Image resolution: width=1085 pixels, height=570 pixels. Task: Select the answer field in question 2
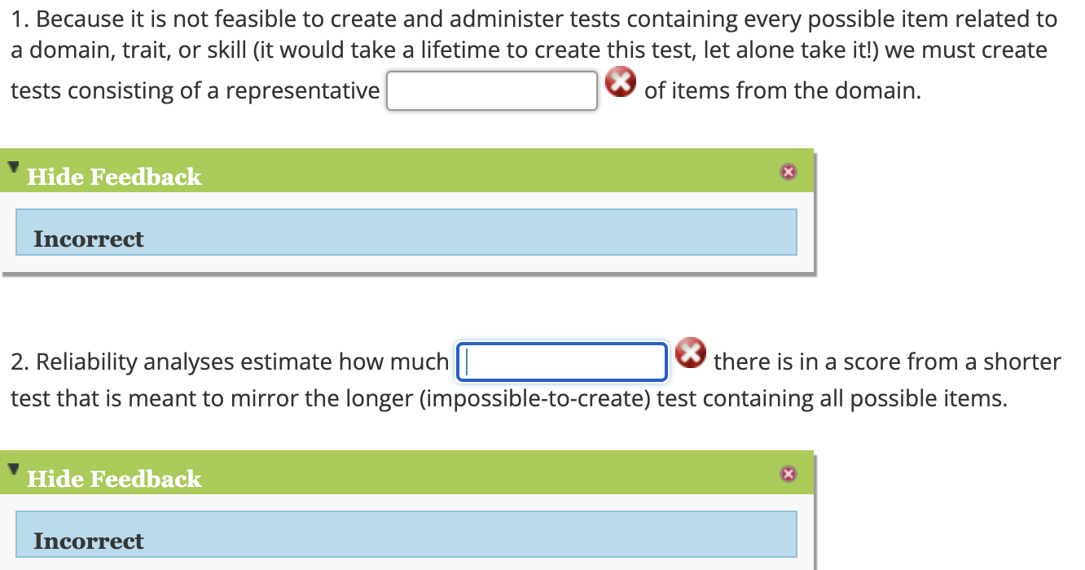(x=561, y=361)
